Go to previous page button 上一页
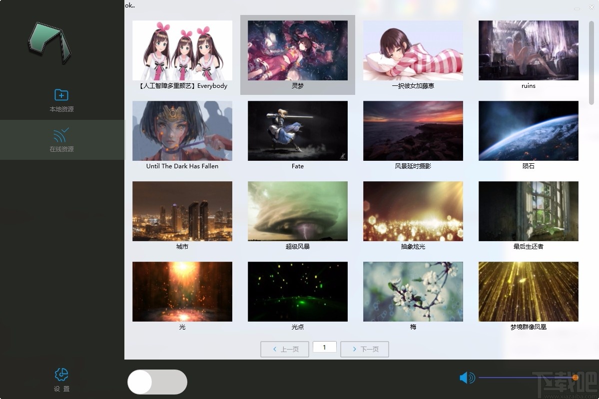The image size is (599, 399). [285, 349]
